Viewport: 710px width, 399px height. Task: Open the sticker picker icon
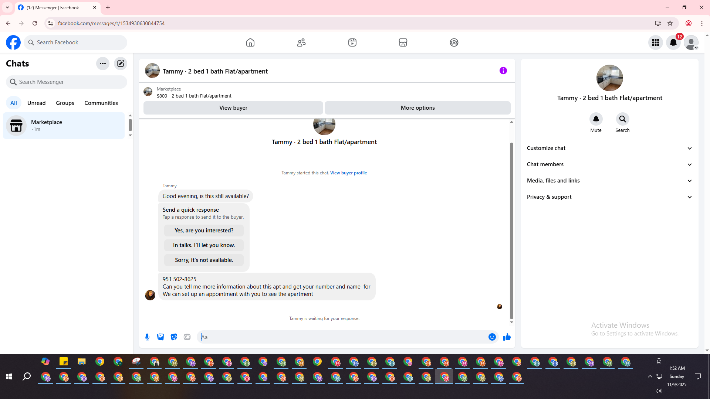174,337
